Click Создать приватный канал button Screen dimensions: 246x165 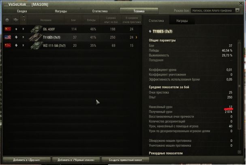tap(125, 160)
